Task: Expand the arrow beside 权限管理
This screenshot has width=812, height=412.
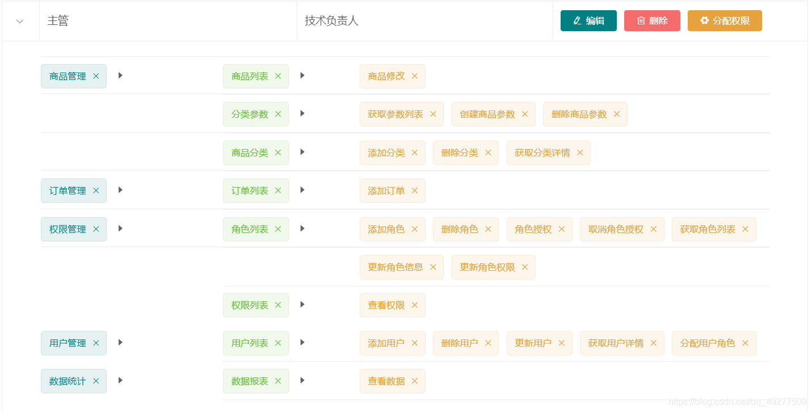Action: pos(120,229)
